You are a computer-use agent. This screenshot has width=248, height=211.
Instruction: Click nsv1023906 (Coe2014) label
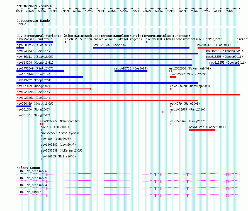33,92
